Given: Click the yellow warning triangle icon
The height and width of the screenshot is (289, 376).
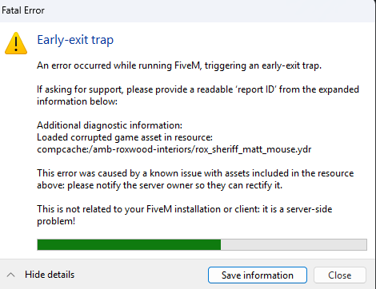Looking at the screenshot, I should click(16, 43).
